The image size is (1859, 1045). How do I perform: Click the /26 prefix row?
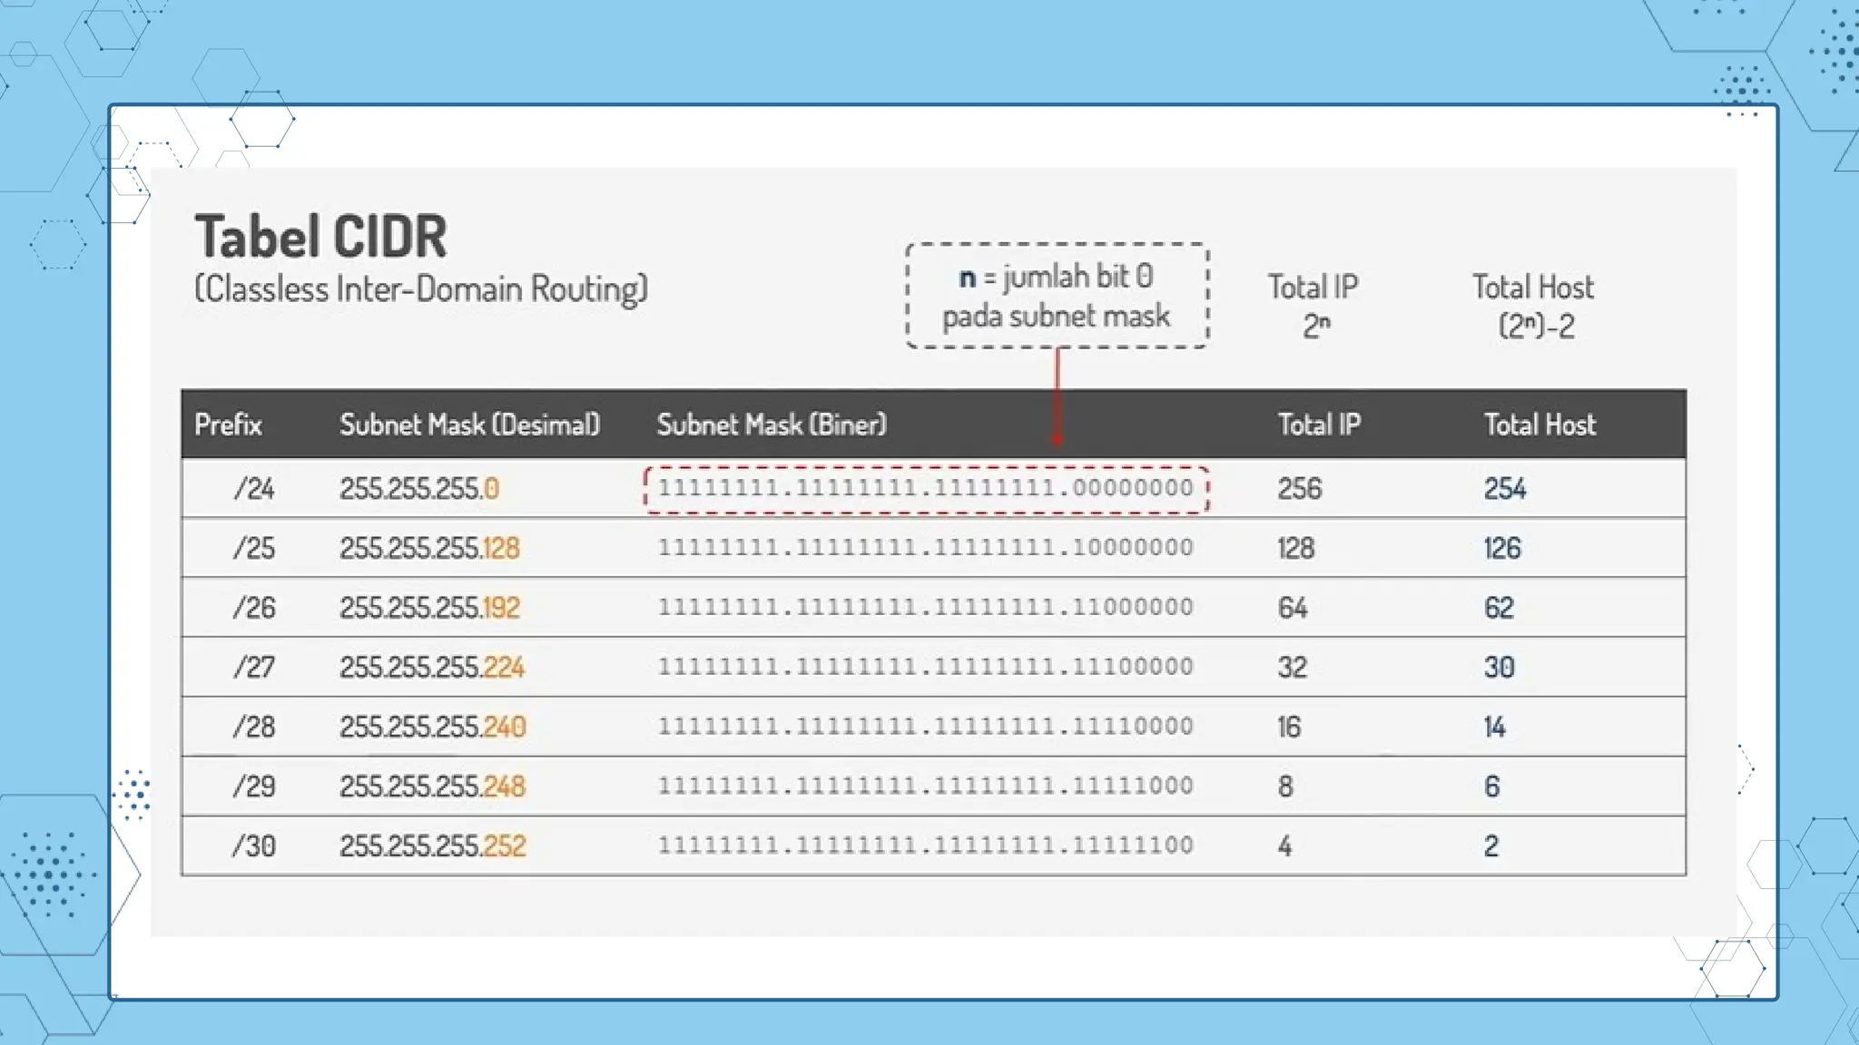tap(254, 608)
